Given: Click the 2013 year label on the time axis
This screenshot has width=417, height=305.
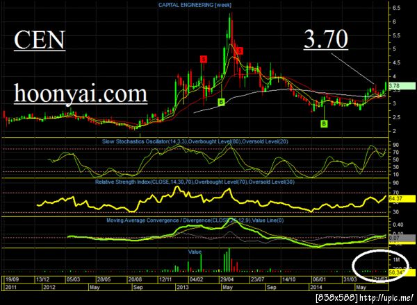Looking at the screenshot, I should (183, 287).
